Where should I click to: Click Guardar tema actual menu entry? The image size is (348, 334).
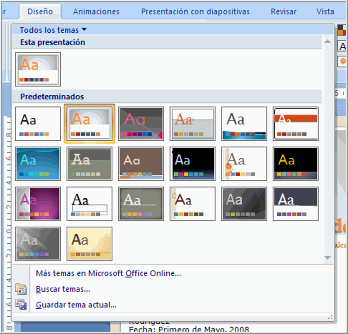tap(76, 305)
